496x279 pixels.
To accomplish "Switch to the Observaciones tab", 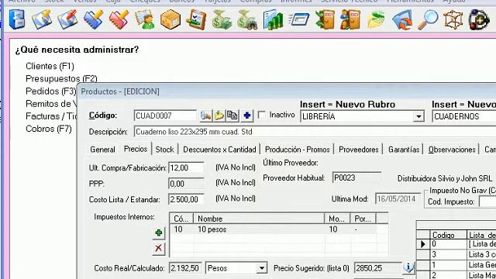I will [x=452, y=150].
